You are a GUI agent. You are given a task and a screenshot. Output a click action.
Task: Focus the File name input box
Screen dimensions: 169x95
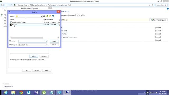[x=32, y=41]
